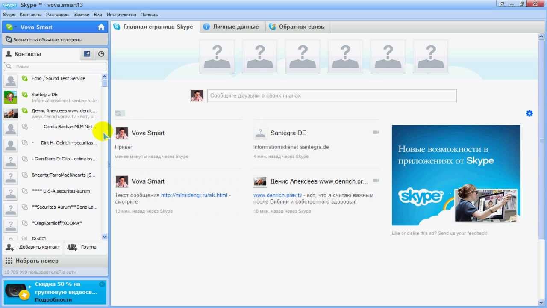The image size is (547, 308).
Task: Open the Контакты menu
Action: (x=31, y=15)
